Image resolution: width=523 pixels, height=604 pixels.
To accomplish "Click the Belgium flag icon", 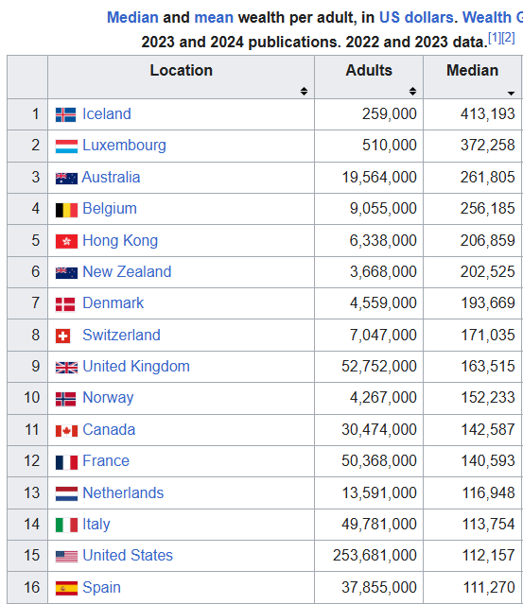I will click(66, 210).
